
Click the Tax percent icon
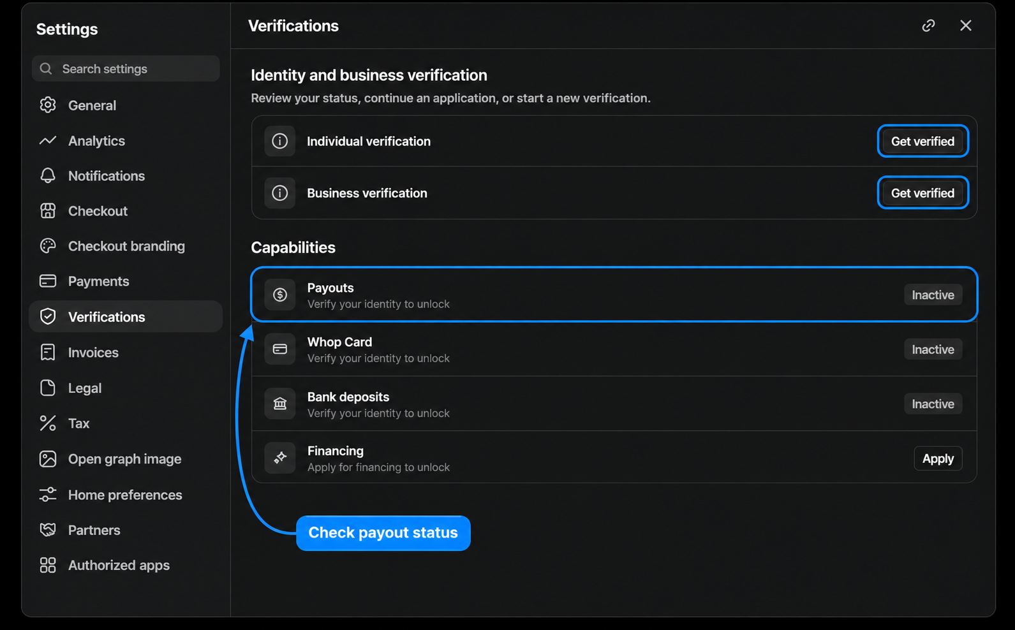pos(48,423)
